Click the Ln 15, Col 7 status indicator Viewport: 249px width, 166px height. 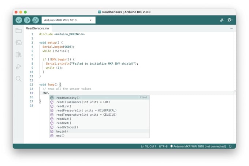click(x=148, y=146)
